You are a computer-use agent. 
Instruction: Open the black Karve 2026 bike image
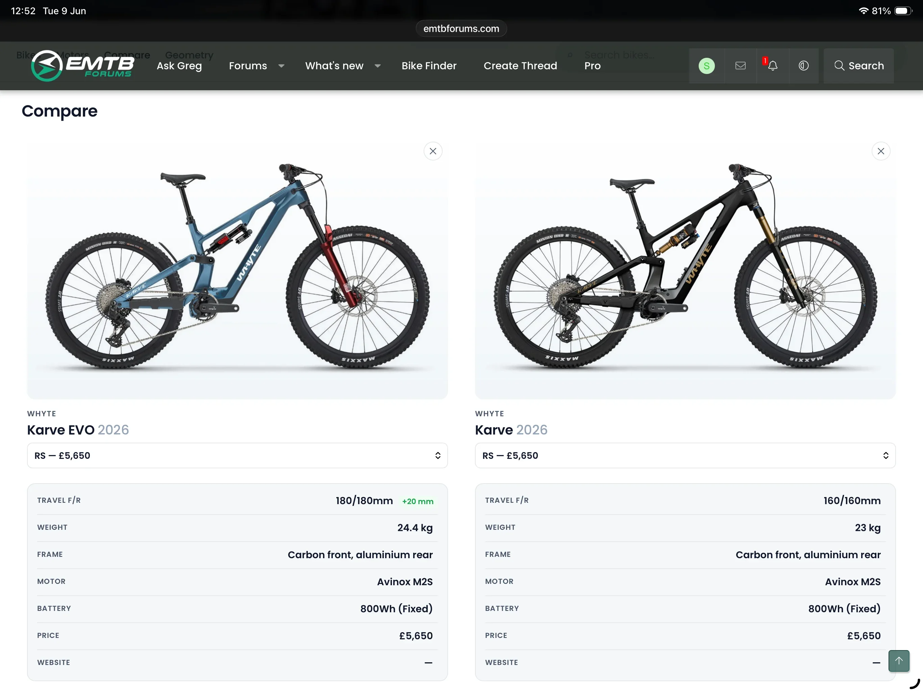(x=685, y=271)
